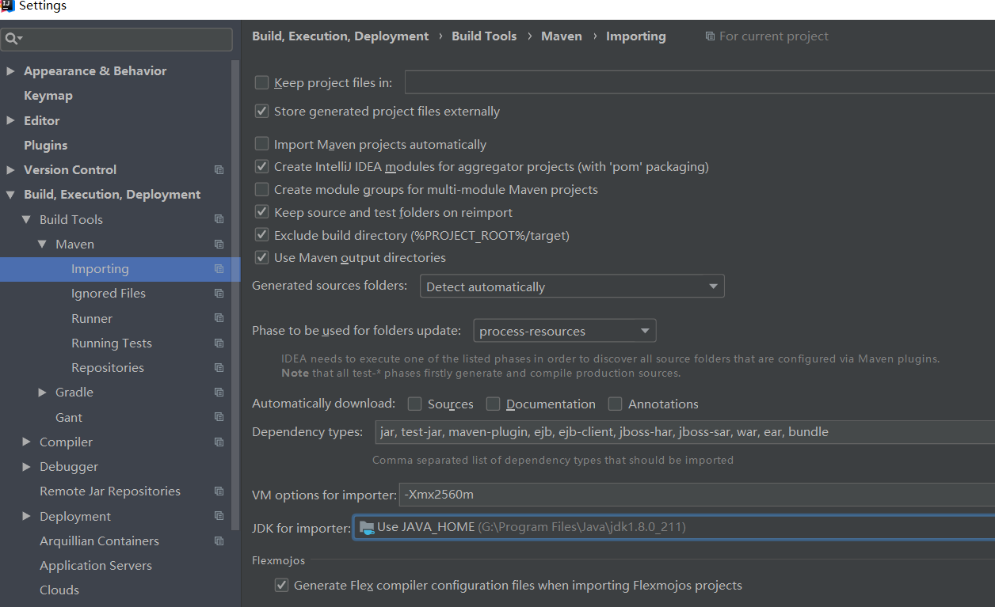
Task: Expand Appearance & Behavior tree node
Action: click(10, 71)
